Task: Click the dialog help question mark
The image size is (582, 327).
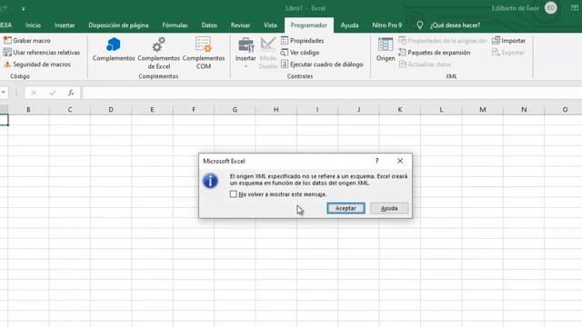Action: pyautogui.click(x=376, y=161)
